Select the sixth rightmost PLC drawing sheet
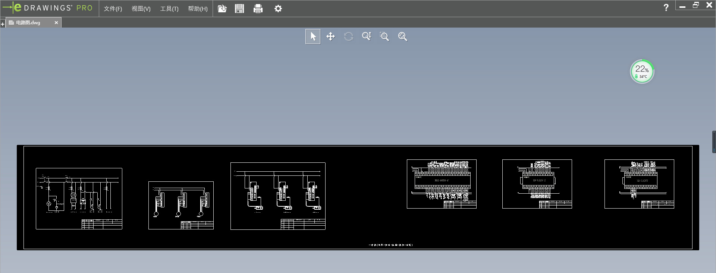 pyautogui.click(x=639, y=184)
